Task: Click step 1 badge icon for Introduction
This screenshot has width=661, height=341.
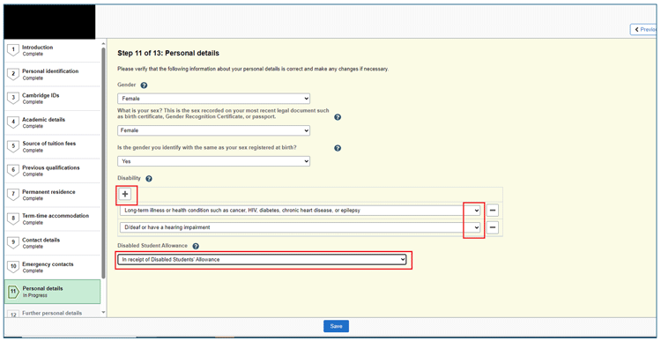Action: pos(13,50)
